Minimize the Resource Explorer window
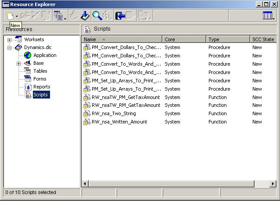 [x=259, y=4]
